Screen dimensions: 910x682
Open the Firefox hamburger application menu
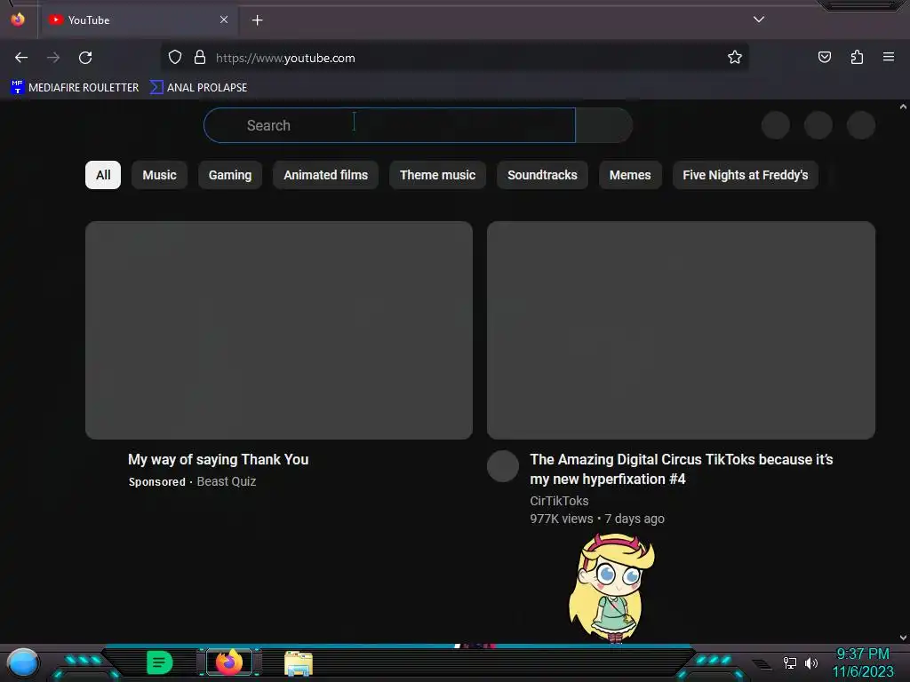(x=888, y=57)
